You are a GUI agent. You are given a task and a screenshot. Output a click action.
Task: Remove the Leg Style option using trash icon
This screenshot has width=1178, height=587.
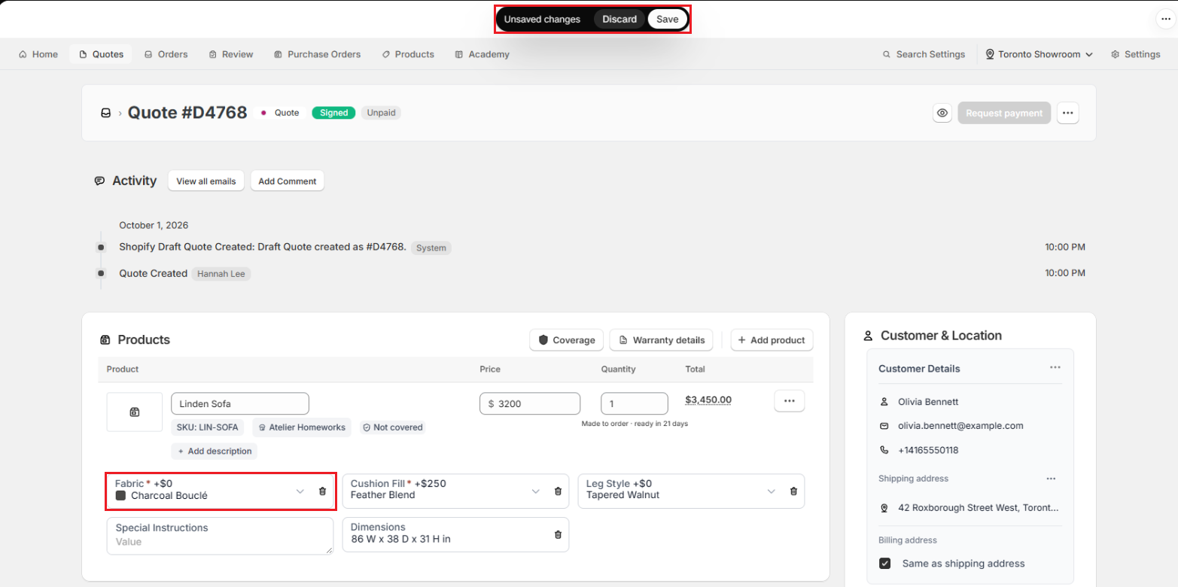point(793,491)
